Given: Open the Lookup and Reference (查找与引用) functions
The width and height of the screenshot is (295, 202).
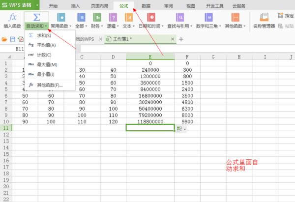Looking at the screenshot, I should tap(179, 17).
